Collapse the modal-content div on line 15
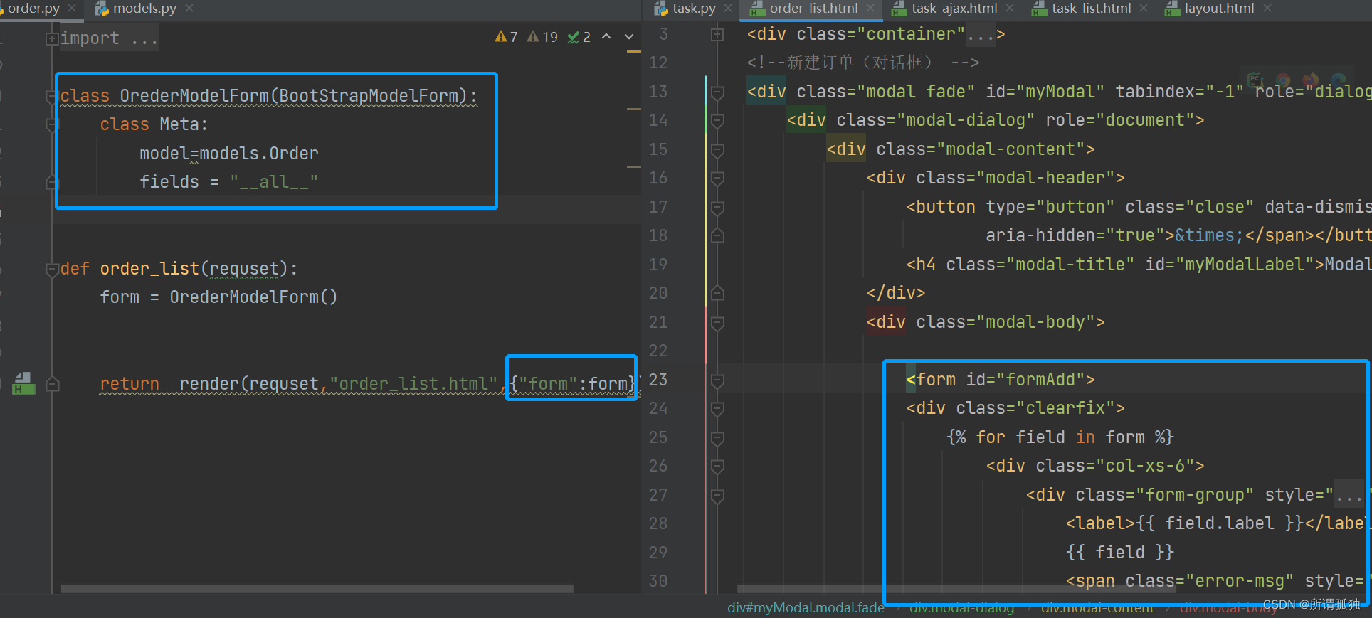Image resolution: width=1372 pixels, height=618 pixels. (717, 149)
